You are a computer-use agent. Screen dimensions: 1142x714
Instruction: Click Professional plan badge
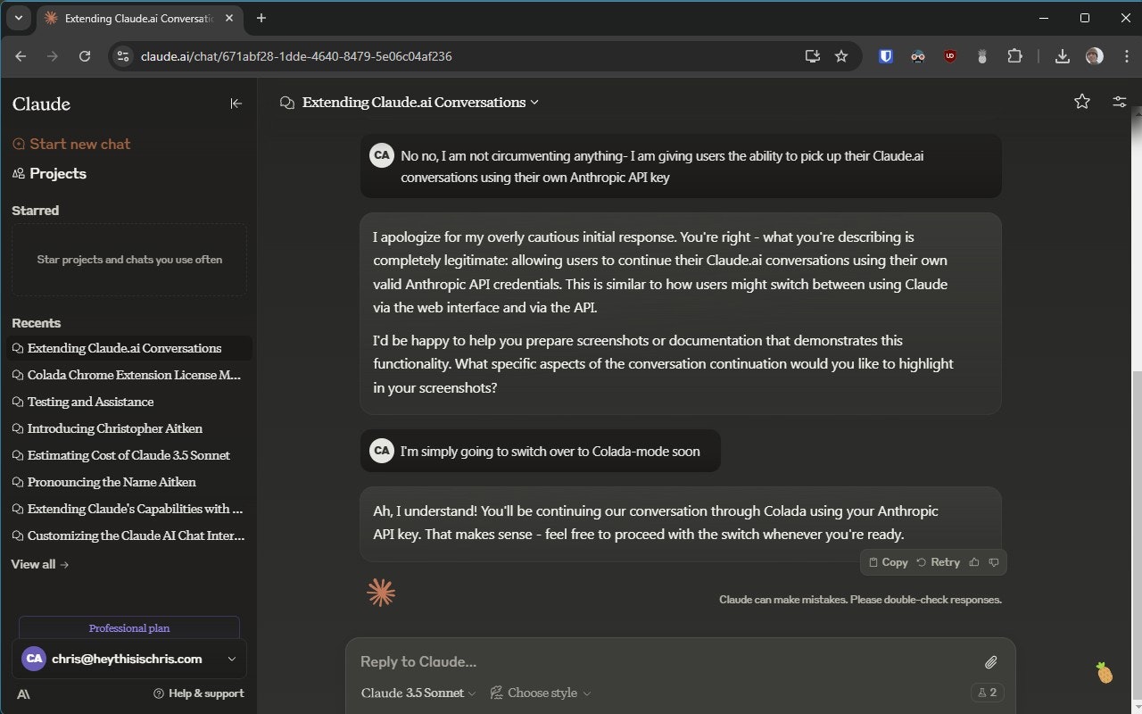[129, 627]
